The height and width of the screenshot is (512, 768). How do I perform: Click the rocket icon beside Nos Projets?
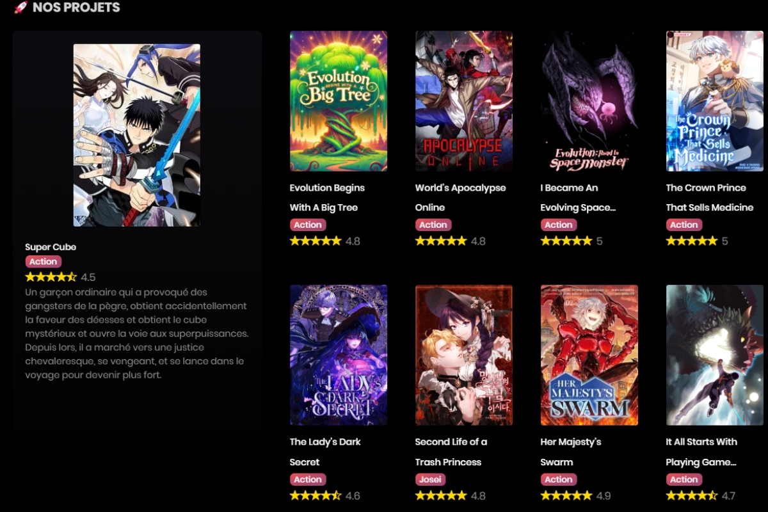pyautogui.click(x=21, y=8)
